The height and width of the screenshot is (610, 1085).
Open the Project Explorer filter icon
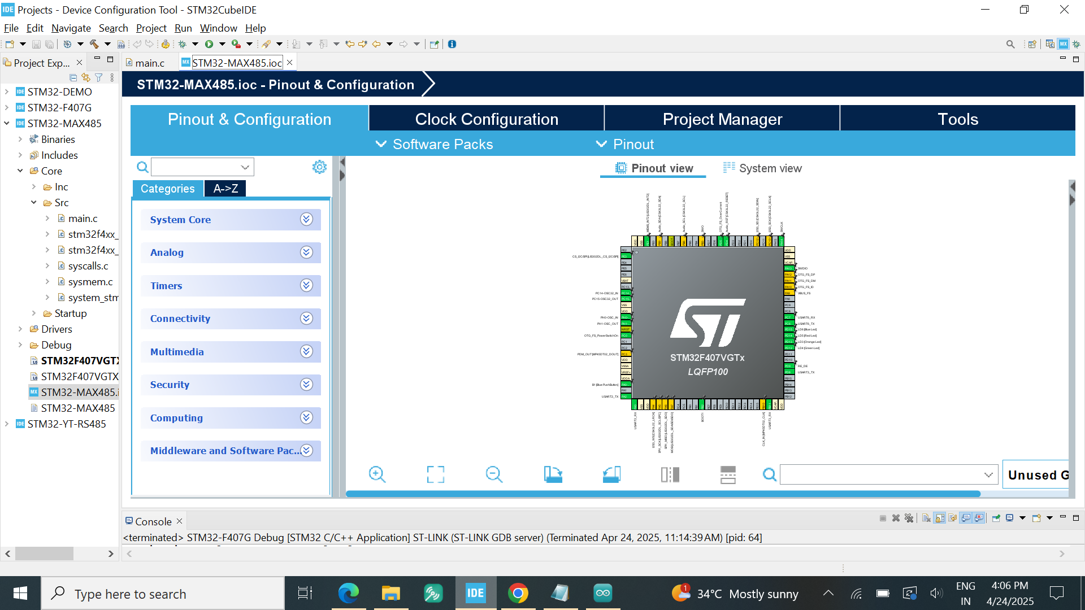99,77
